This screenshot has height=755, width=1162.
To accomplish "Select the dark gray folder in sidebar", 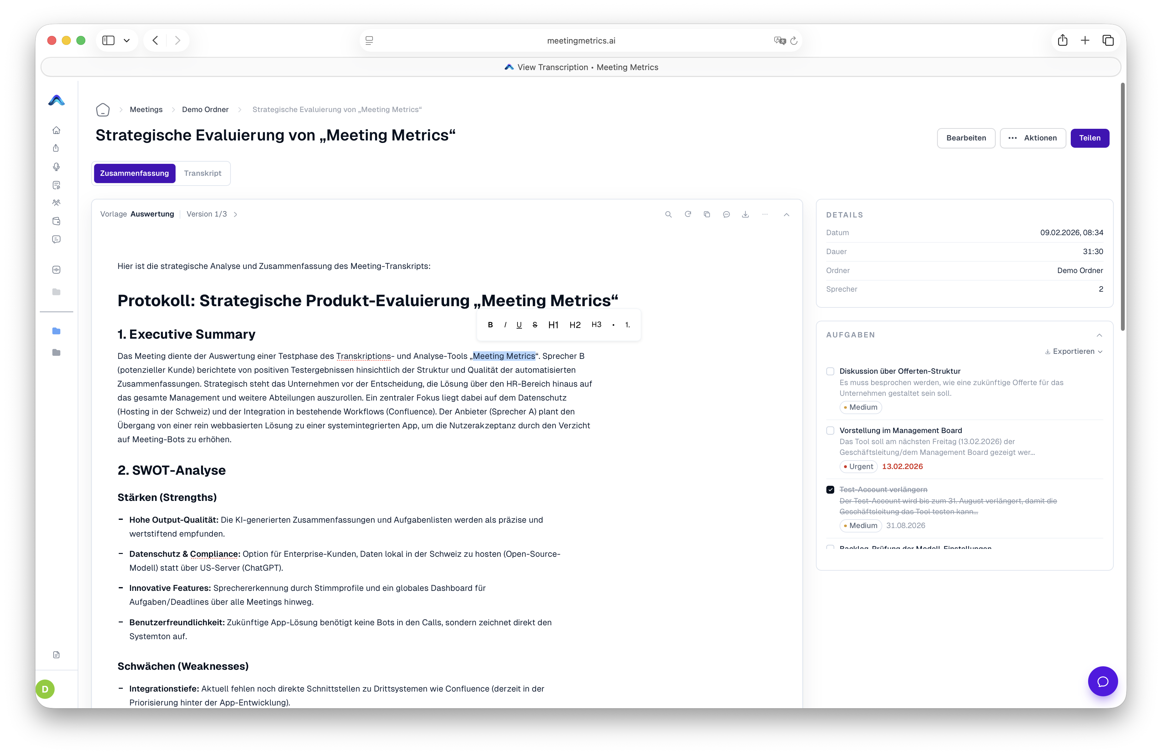I will [57, 352].
